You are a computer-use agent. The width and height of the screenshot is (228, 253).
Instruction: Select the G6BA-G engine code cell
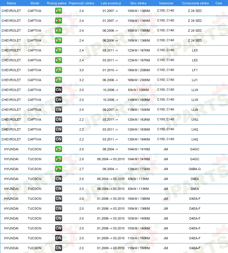click(195, 169)
